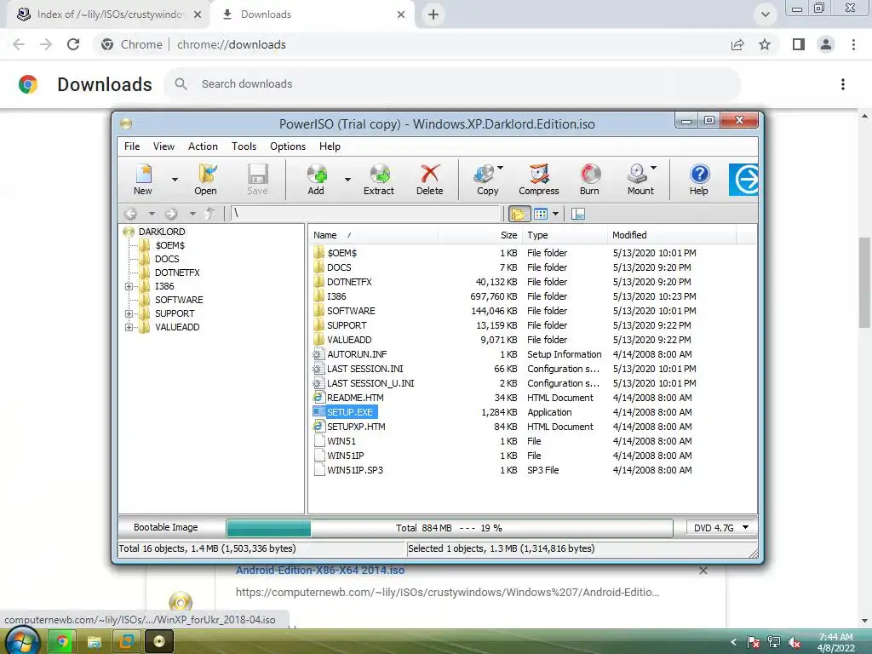Select SOFTWARE folder in tree pane
872x654 pixels.
(179, 300)
